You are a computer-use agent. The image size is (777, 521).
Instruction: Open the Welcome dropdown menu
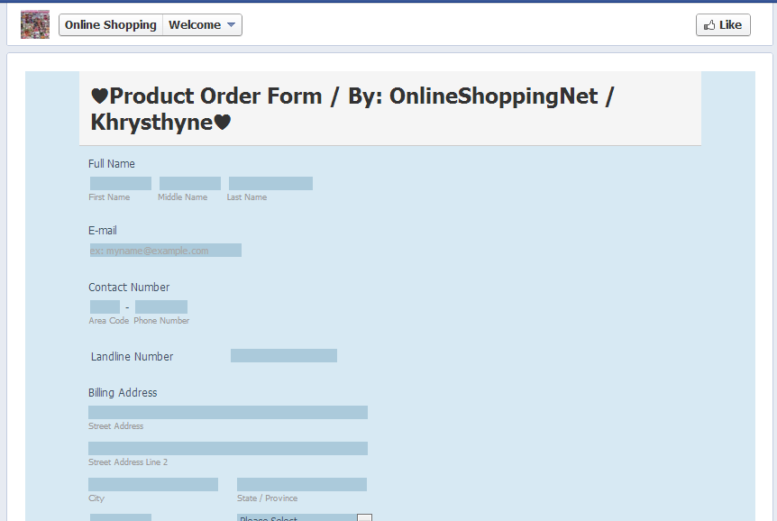[x=203, y=25]
